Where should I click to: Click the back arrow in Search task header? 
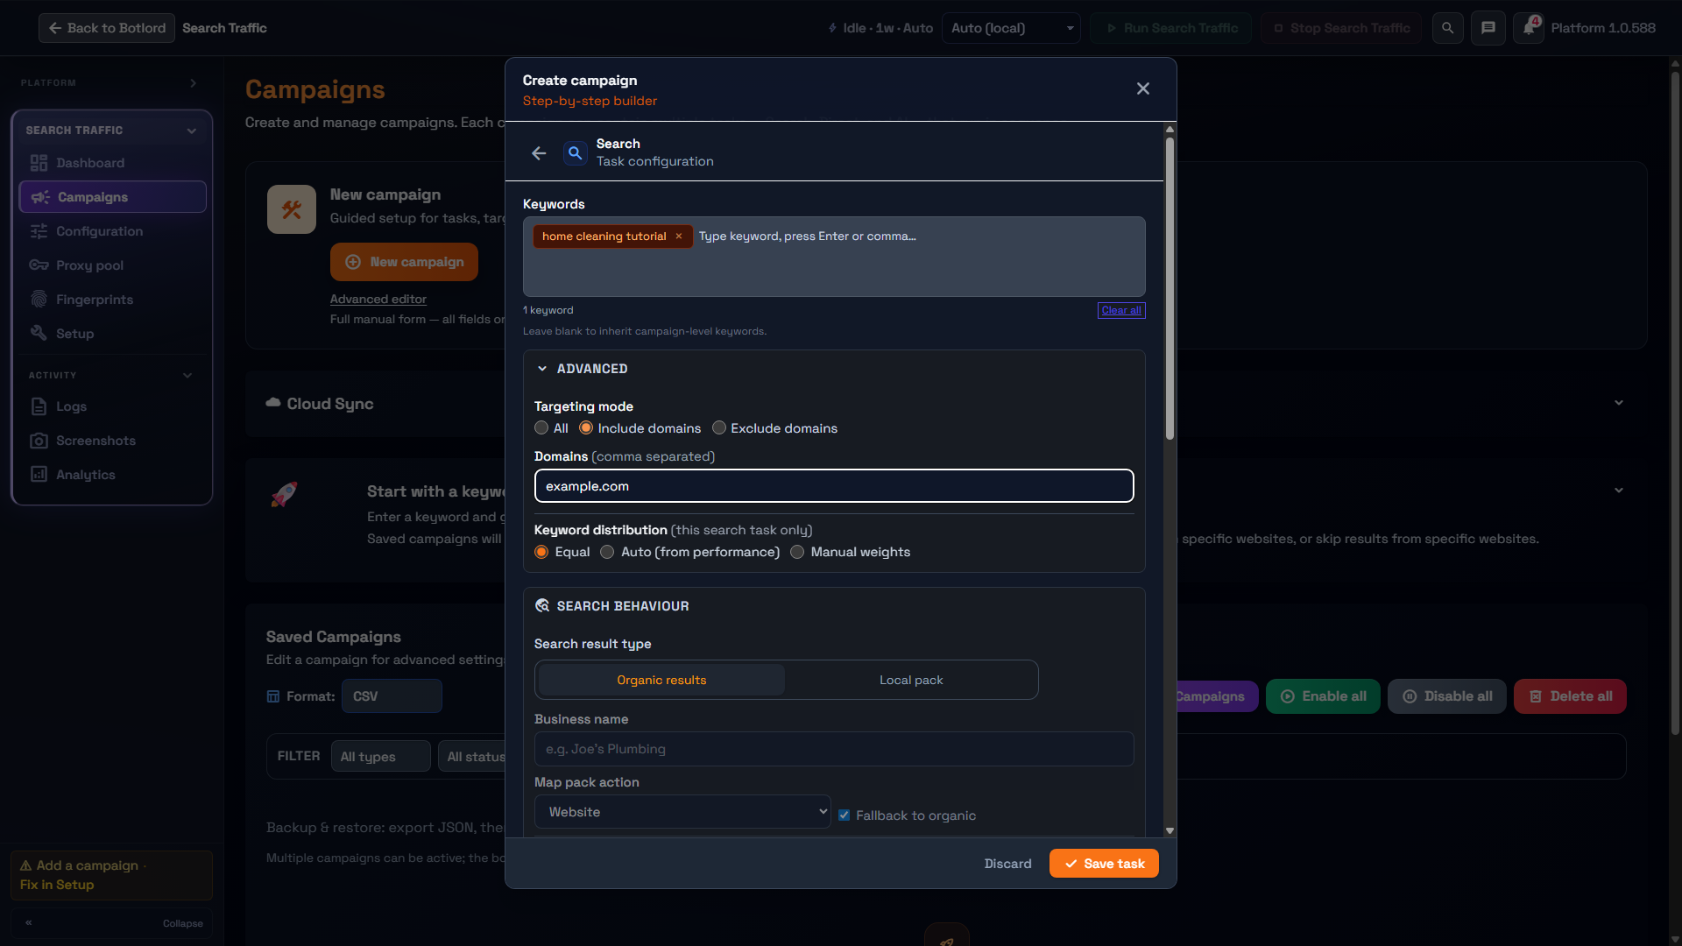(x=539, y=153)
